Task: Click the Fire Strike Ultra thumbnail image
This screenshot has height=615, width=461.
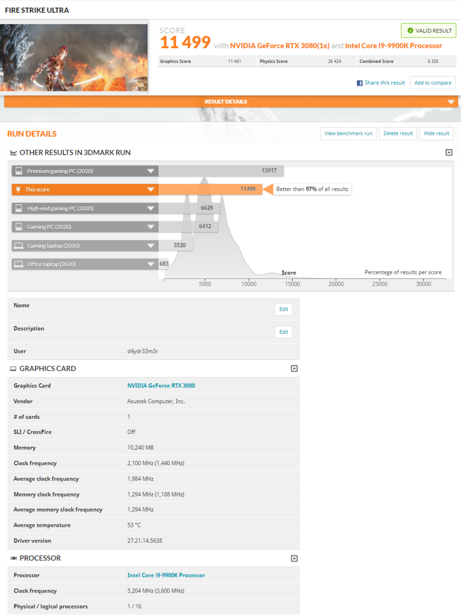Action: 74,57
